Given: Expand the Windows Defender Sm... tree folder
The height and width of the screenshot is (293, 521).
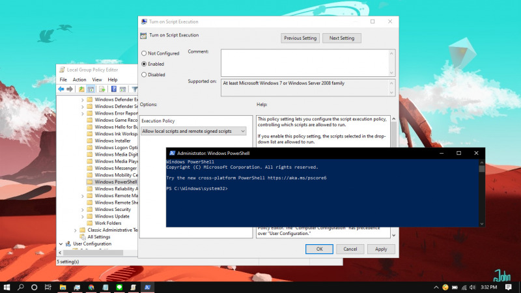Looking at the screenshot, I should tap(83, 107).
